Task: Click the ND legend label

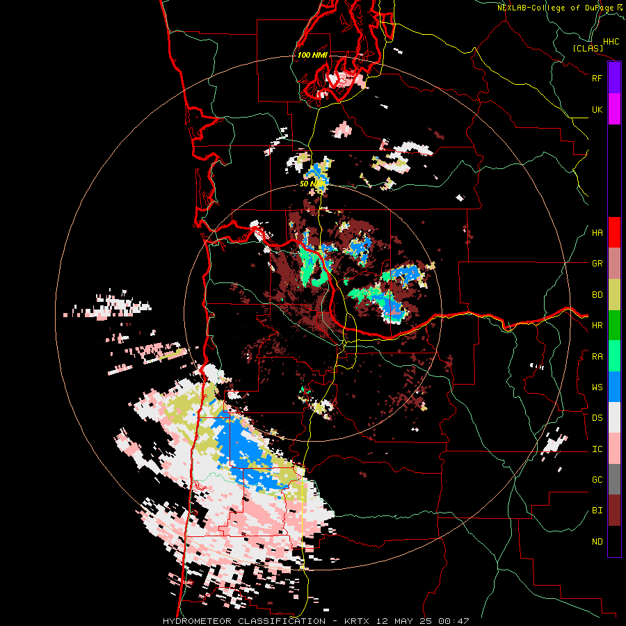Action: tap(597, 542)
